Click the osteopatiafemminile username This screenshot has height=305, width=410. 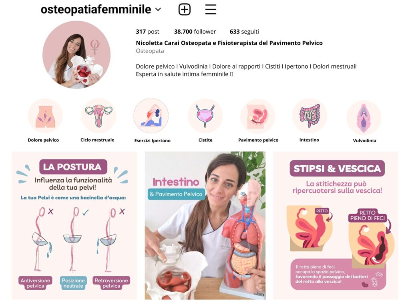pyautogui.click(x=96, y=10)
